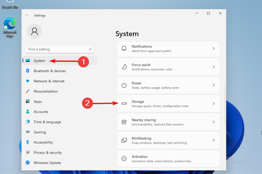Select the Privacy & security shield icon
Viewport: 262px width, 174px height.
(x=28, y=153)
